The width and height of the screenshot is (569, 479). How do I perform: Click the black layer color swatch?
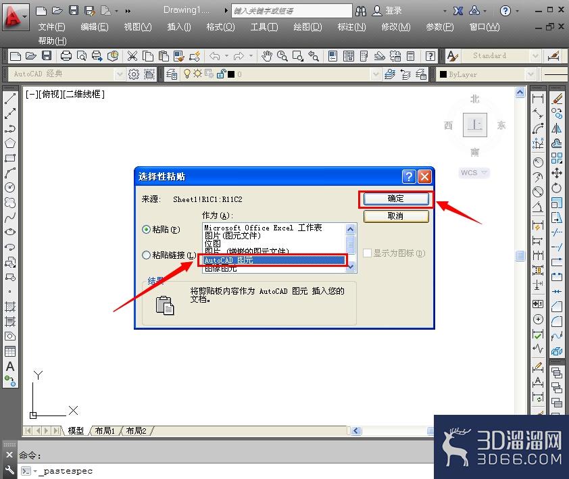231,74
